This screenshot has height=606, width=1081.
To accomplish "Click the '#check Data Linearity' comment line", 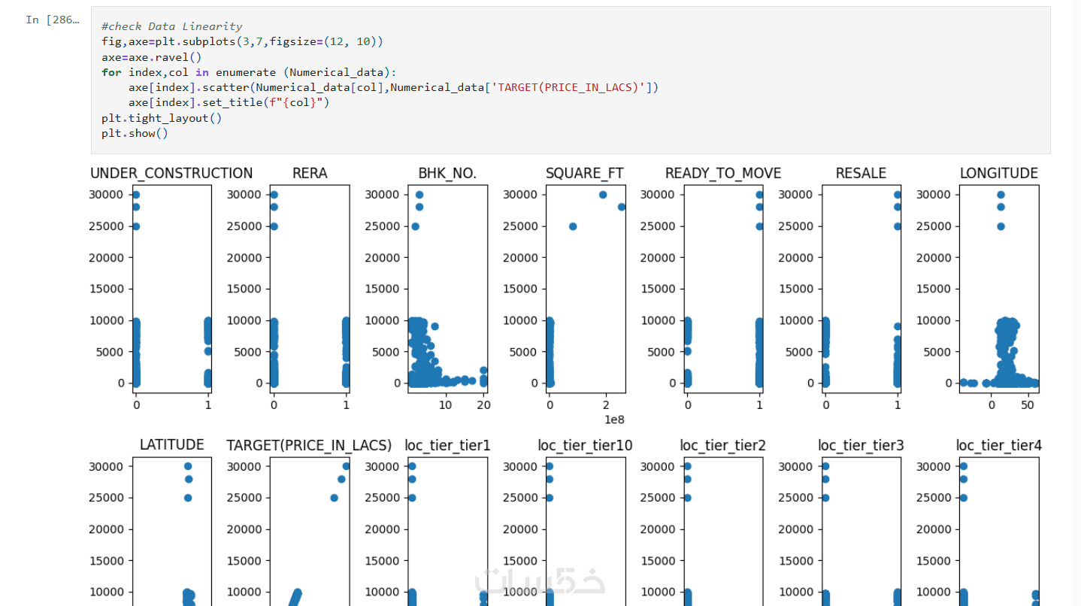I will (x=171, y=26).
